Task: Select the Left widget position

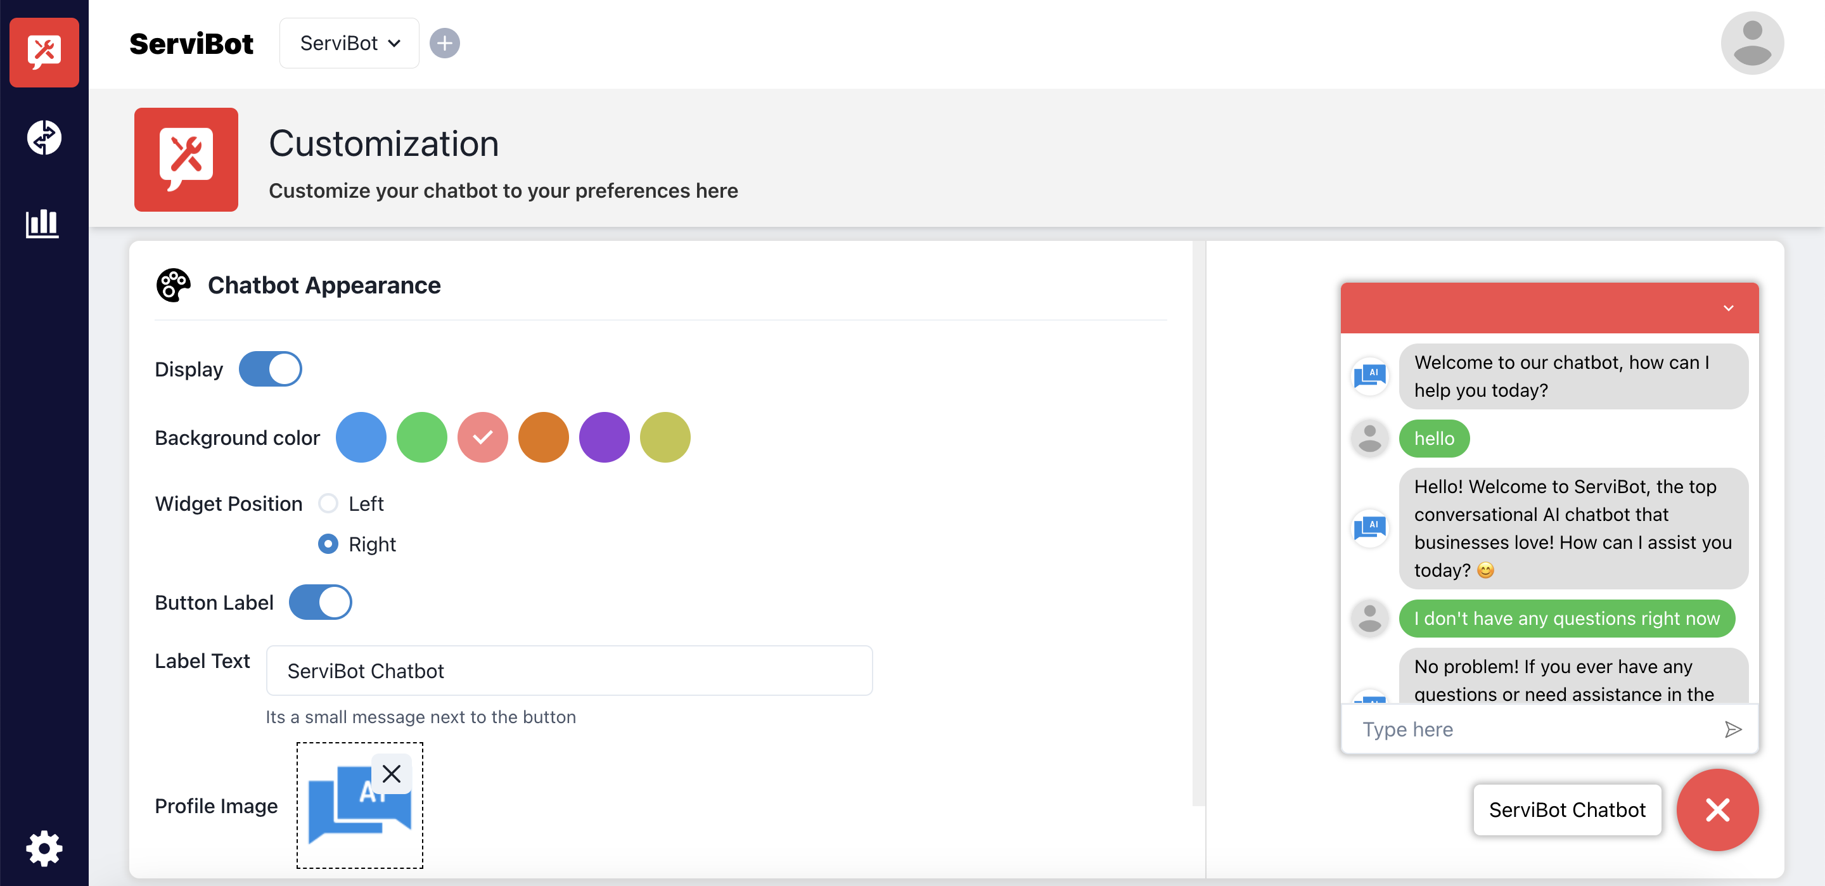Action: pyautogui.click(x=328, y=503)
